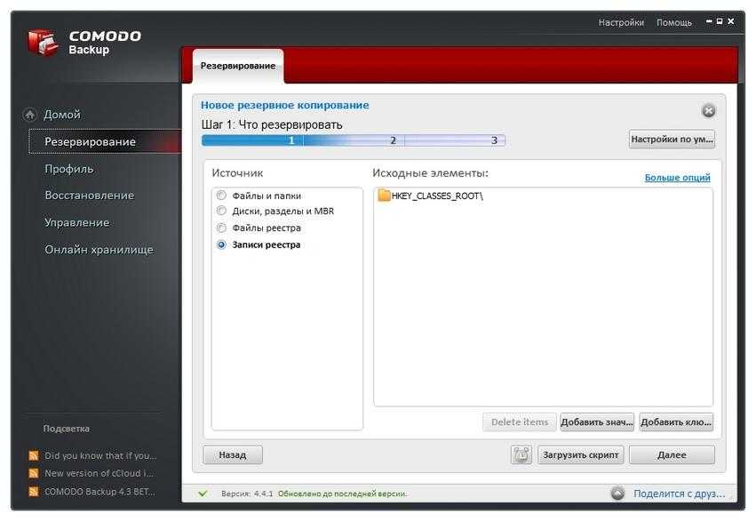Select the Файлы и папки source option

(222, 196)
